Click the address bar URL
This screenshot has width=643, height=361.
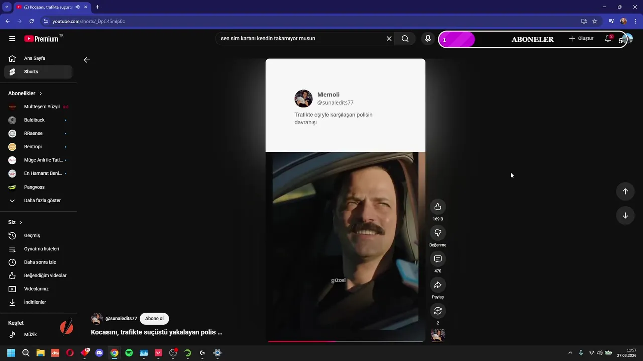click(x=88, y=21)
